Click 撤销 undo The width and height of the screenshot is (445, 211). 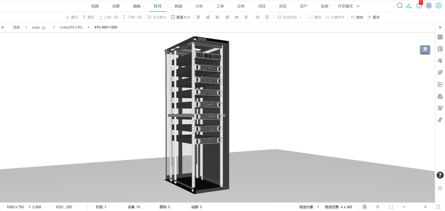(357, 17)
